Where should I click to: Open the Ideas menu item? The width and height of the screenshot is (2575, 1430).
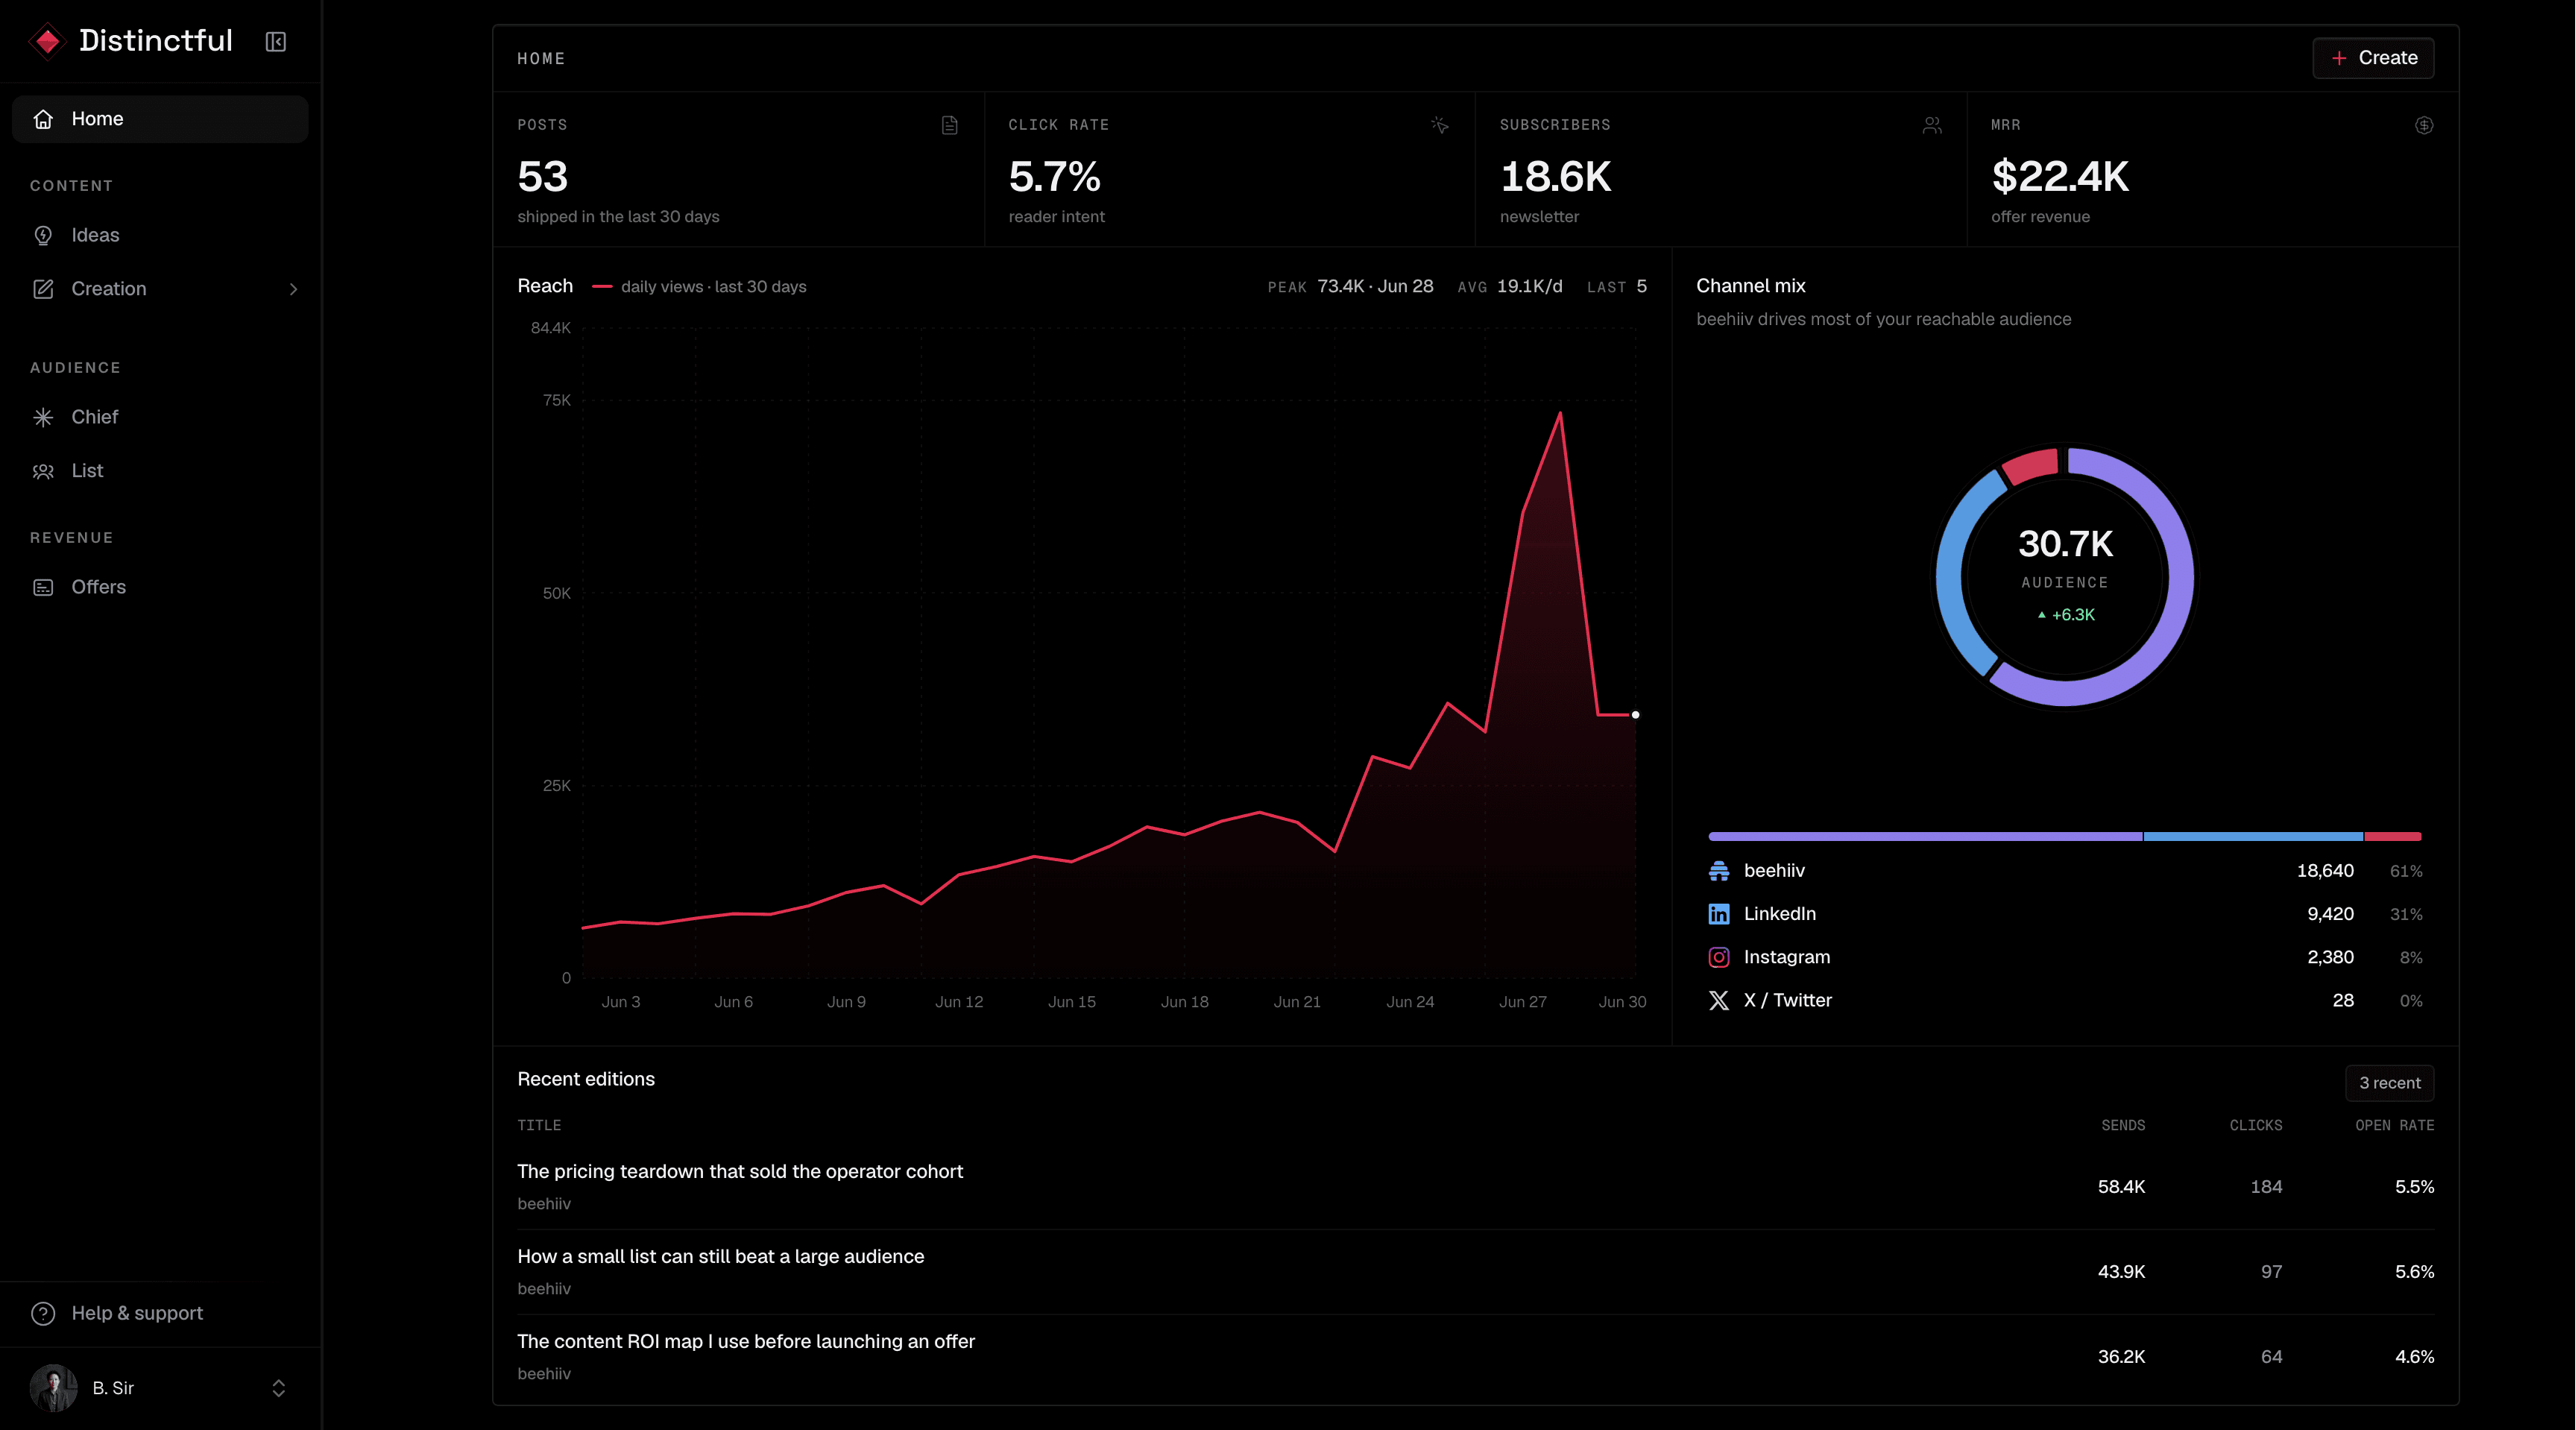[x=160, y=235]
